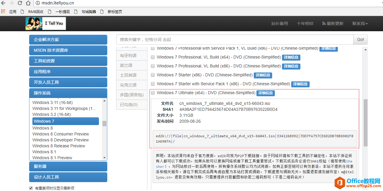Click the address bar URL

click(x=58, y=3)
